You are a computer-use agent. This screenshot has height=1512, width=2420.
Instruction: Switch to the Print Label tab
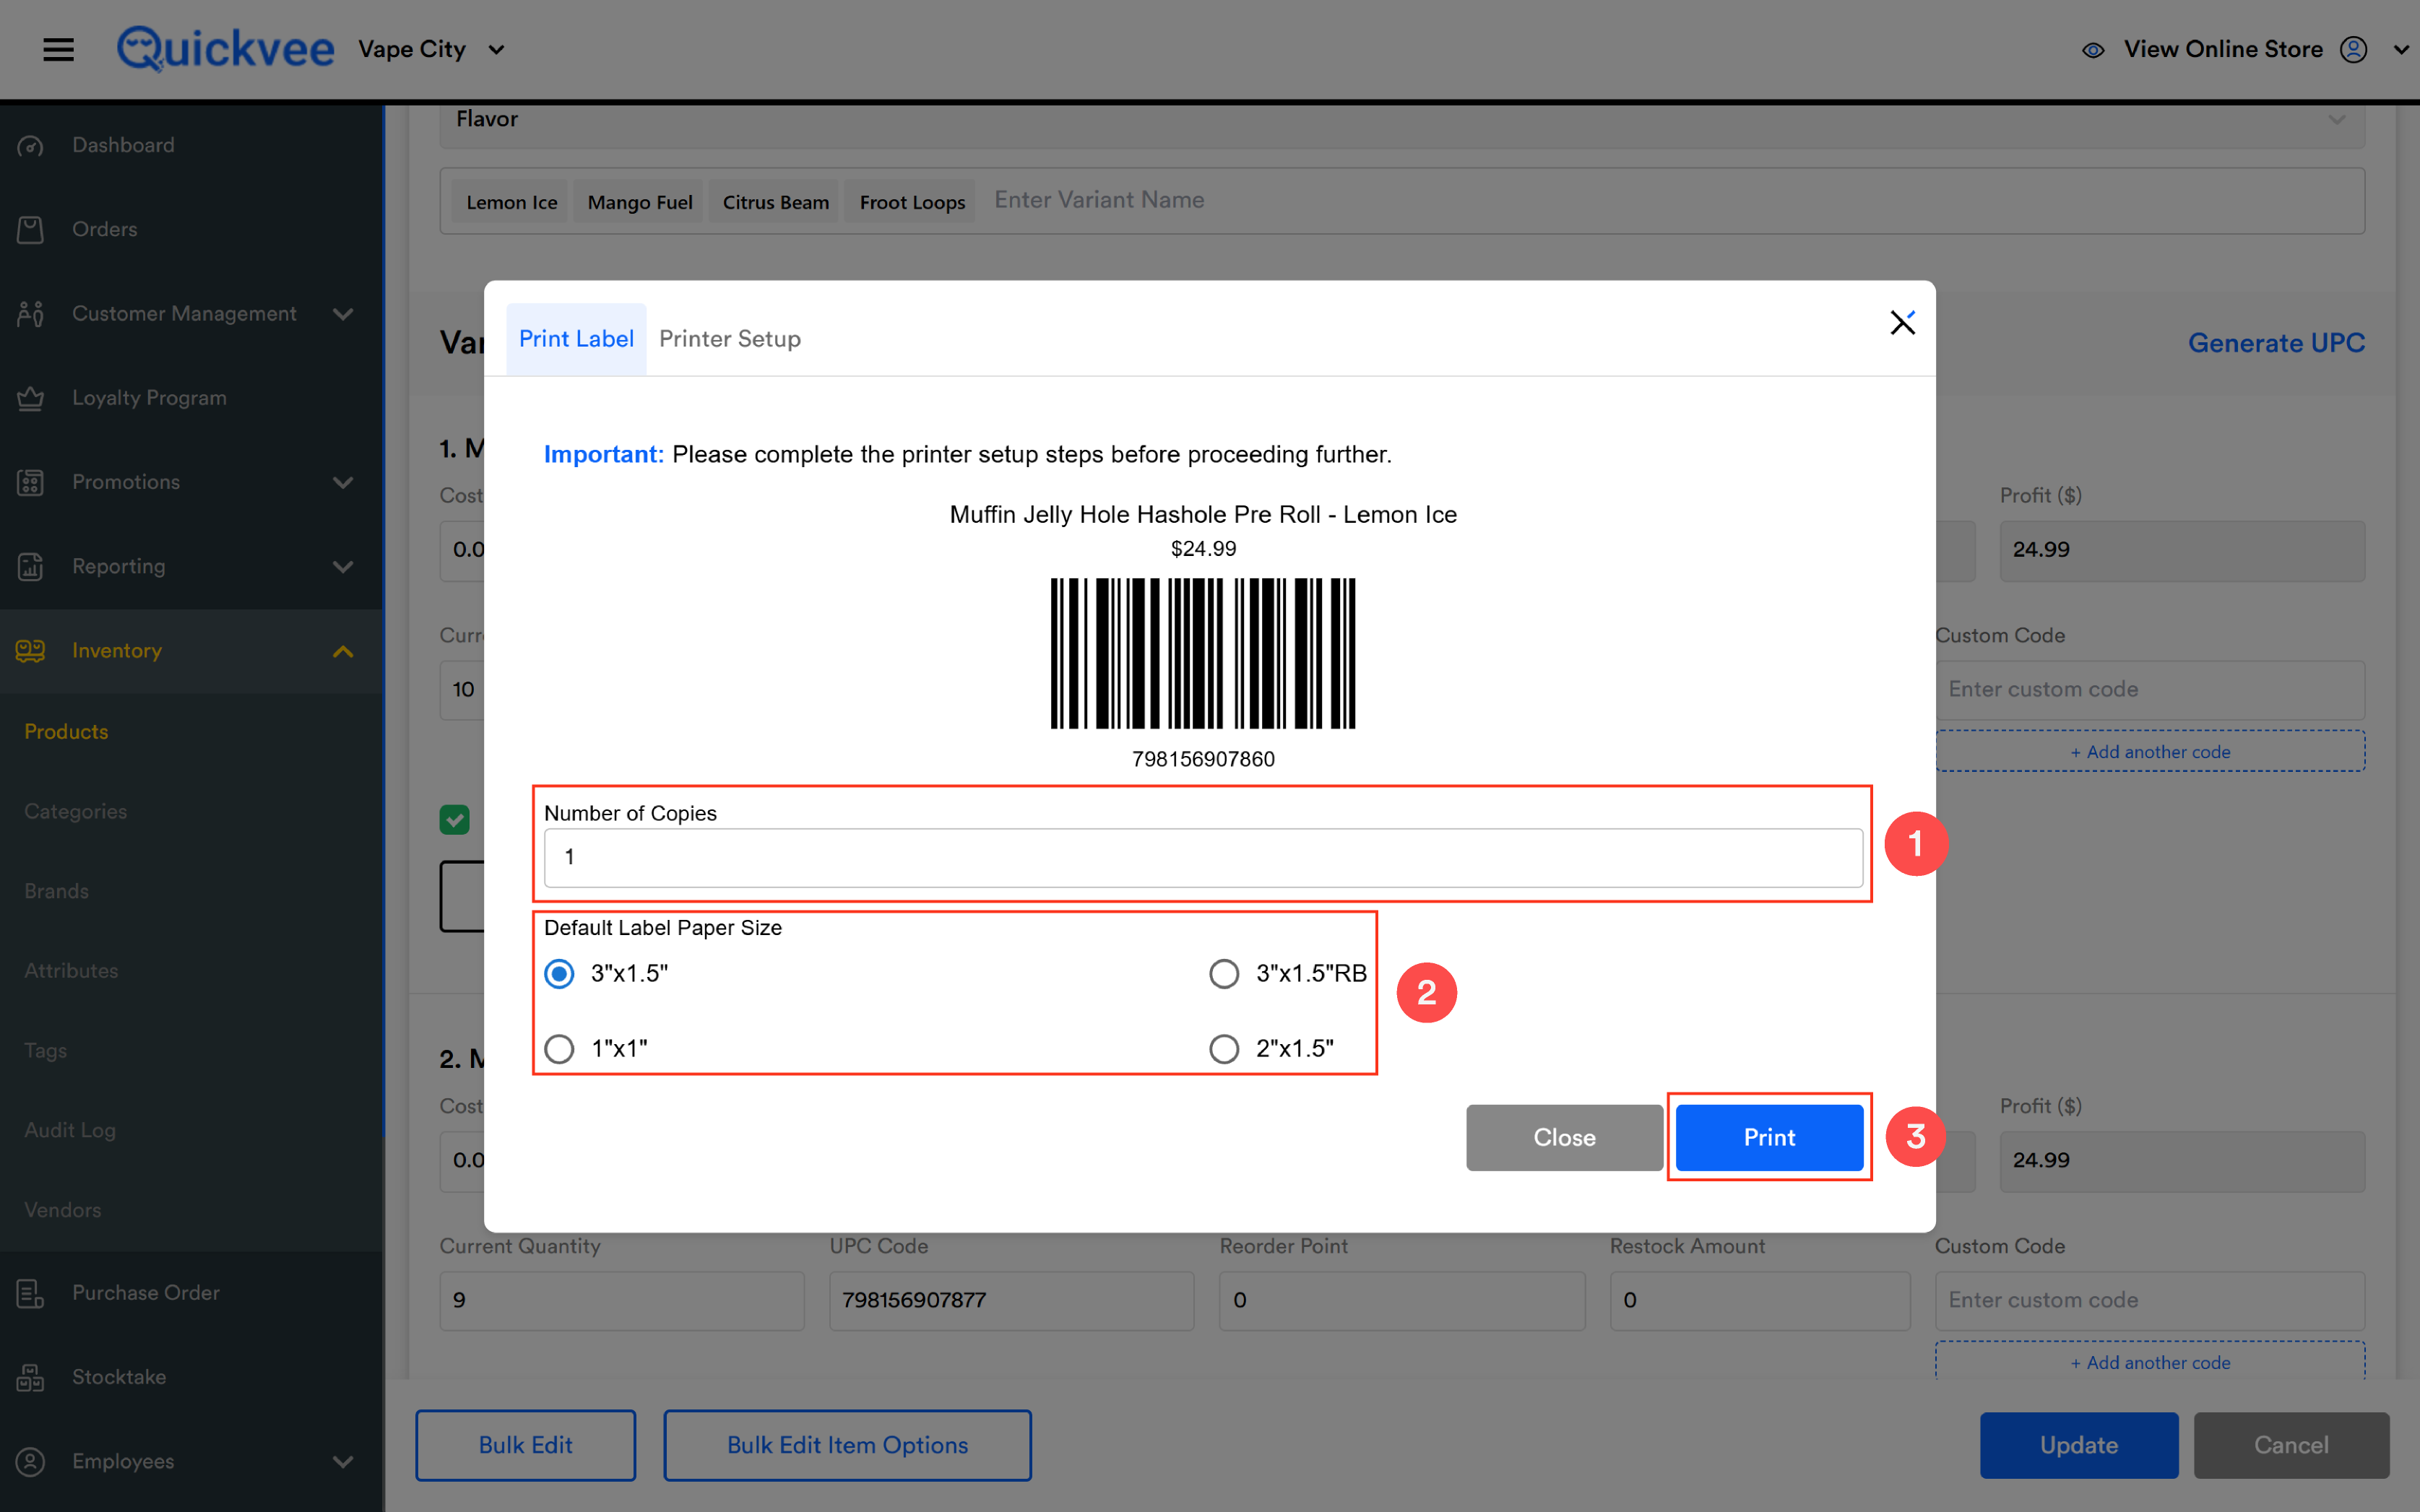click(575, 339)
